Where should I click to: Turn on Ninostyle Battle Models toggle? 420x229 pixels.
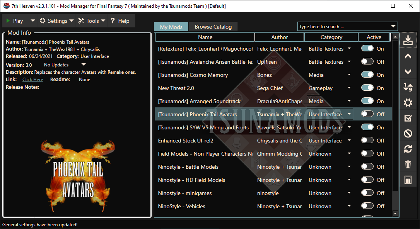point(367,166)
